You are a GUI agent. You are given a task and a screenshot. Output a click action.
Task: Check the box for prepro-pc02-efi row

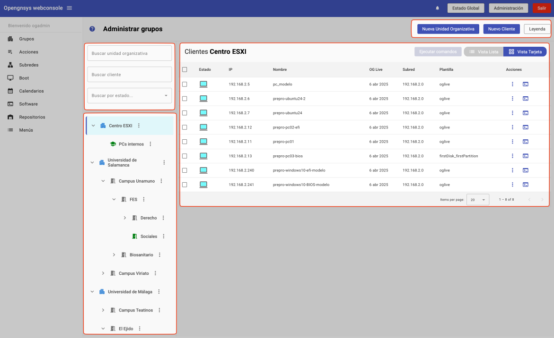185,127
